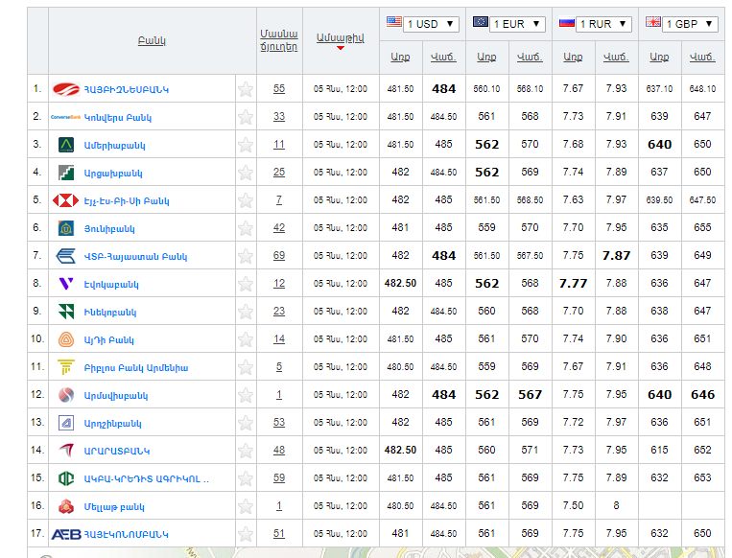Viewport: 732px width, 558px height.
Task: Click the Արմսվիսբանկ logo icon
Action: click(x=66, y=395)
